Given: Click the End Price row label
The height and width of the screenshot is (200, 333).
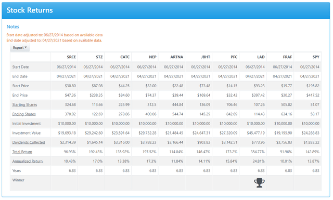Looking at the screenshot, I should point(20,95).
